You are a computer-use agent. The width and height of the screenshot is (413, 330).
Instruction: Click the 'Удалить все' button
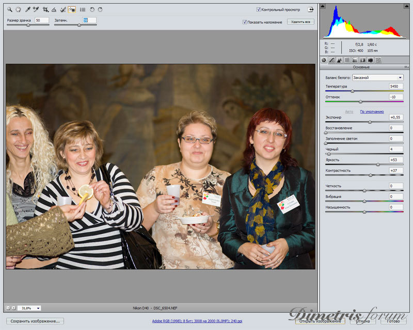[300, 22]
